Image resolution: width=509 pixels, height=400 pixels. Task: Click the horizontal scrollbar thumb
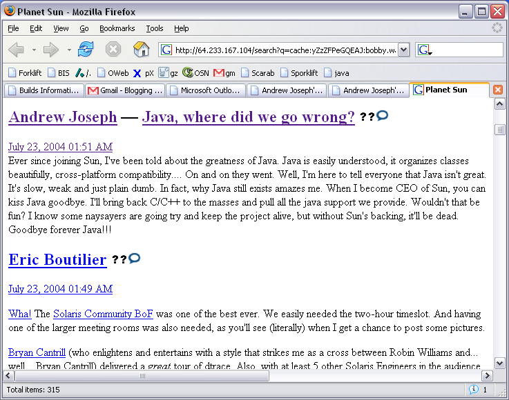(x=142, y=376)
